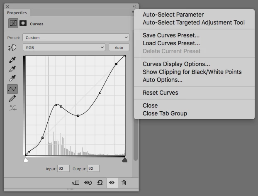Toggle layer visibility eye icon
This screenshot has height=196, width=258.
pos(112,182)
